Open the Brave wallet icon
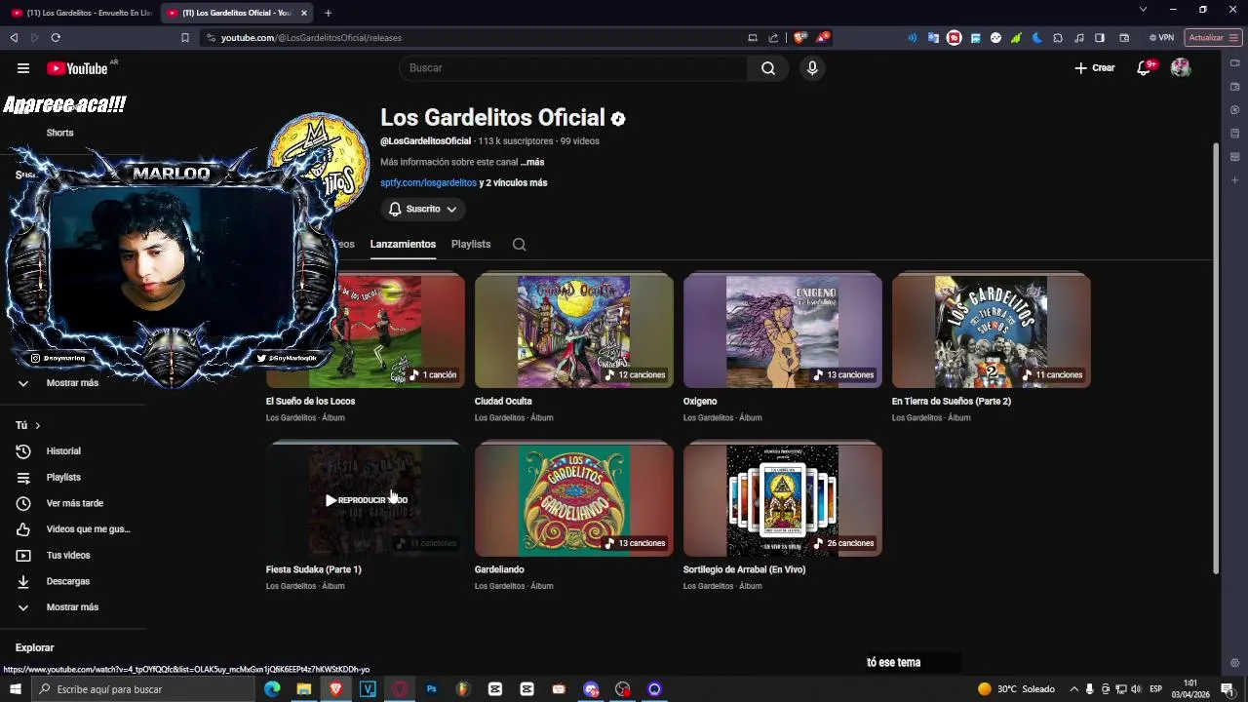 (x=1124, y=38)
